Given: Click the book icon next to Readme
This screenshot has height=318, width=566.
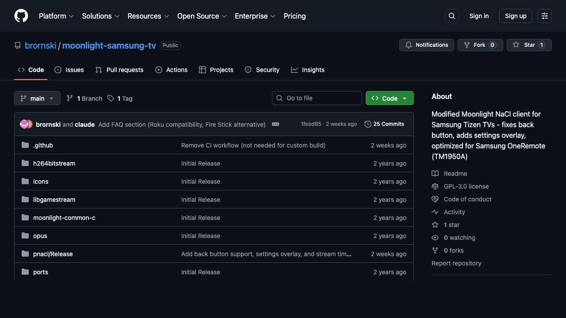Looking at the screenshot, I should point(435,174).
